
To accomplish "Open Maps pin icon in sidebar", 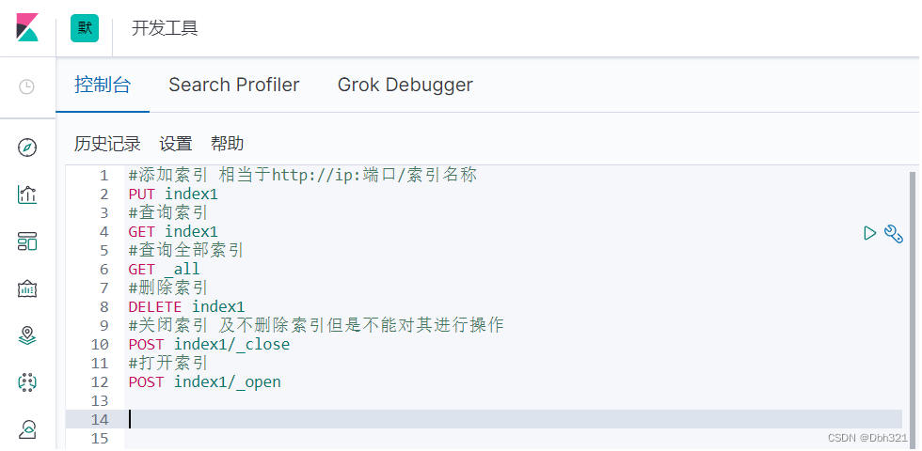I will pos(27,335).
